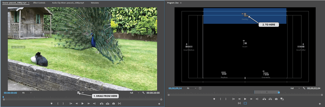Click the Program In/Out range center grip
Image resolution: width=325 pixels, height=107 pixels.
click(266, 92)
